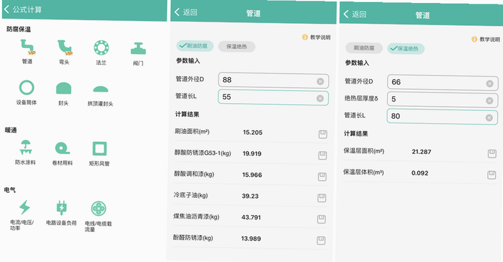503x262 pixels.
Task: Select 刷油防腐 mode in the right screen
Action: pos(364,48)
